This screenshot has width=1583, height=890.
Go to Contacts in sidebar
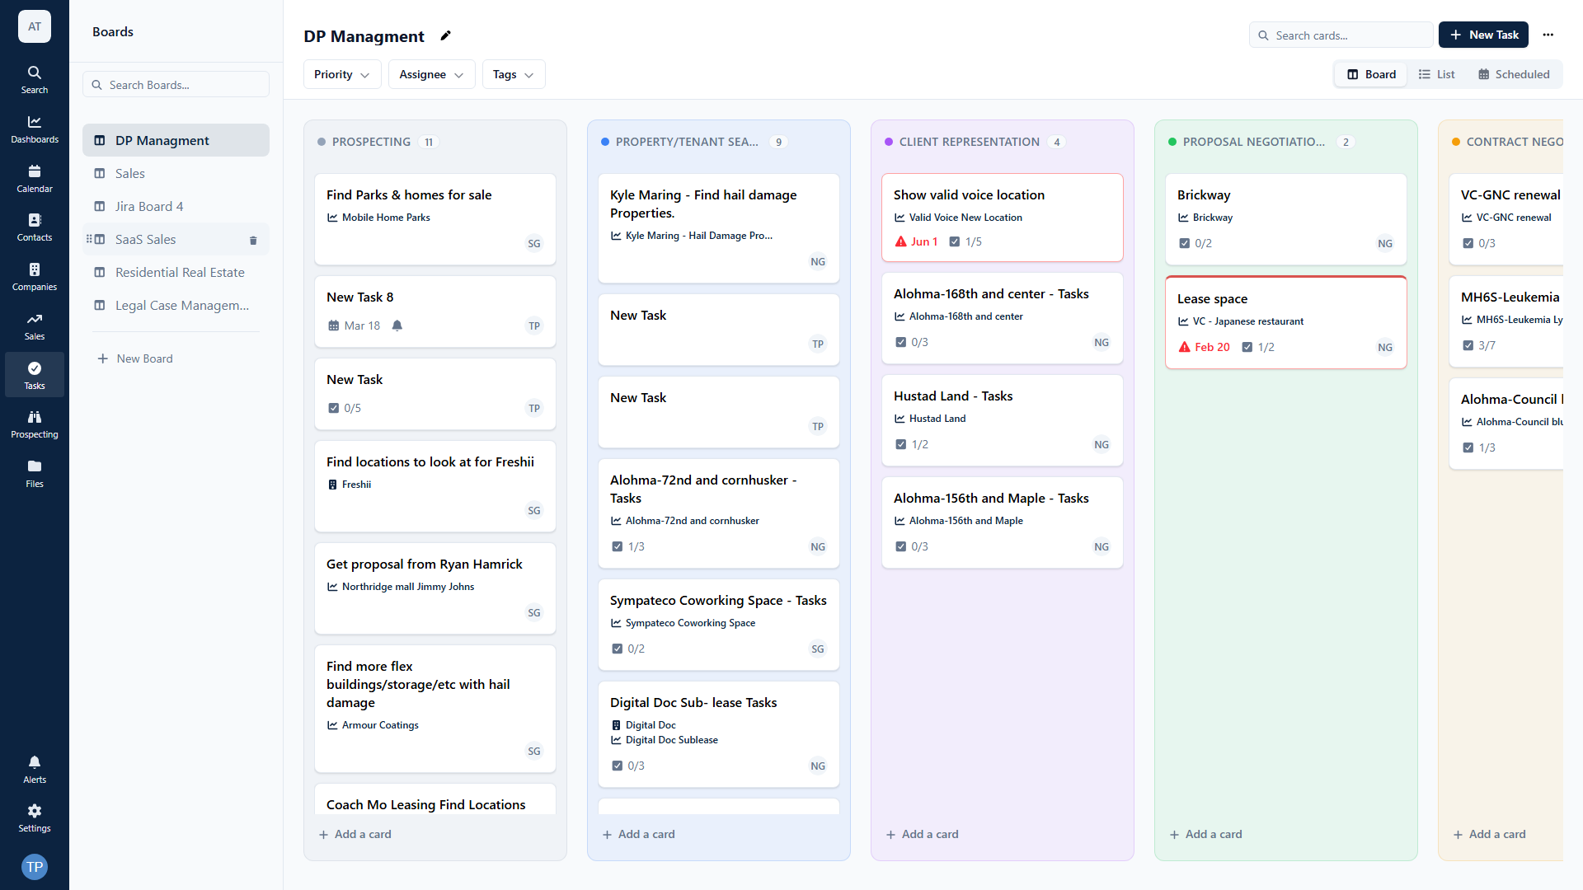[x=35, y=227]
